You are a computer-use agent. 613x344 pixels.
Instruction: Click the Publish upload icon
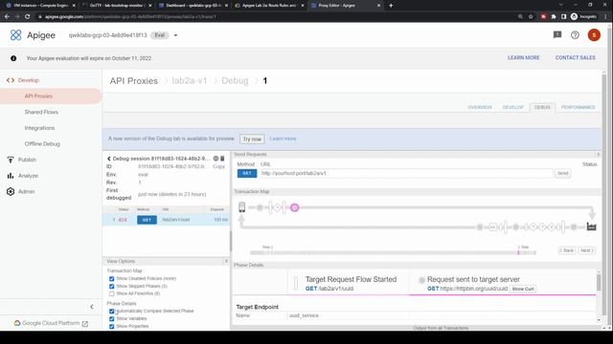11,160
